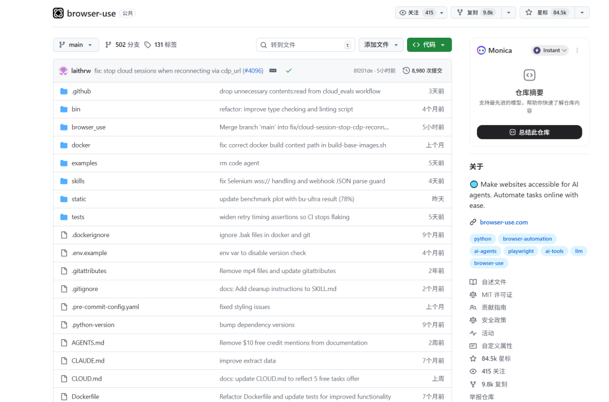View the 502 分支 branches link
The width and height of the screenshot is (609, 402).
tap(122, 45)
